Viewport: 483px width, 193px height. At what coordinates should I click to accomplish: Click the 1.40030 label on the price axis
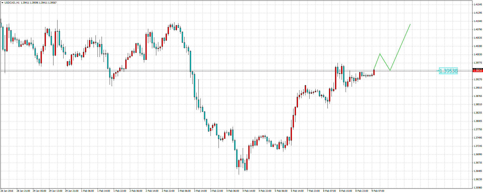click(478, 54)
